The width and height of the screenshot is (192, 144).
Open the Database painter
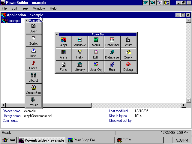[112, 54]
